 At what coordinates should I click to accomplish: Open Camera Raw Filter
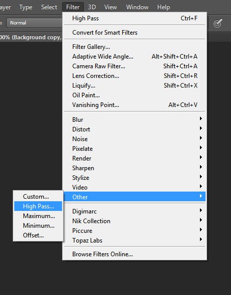[134, 66]
